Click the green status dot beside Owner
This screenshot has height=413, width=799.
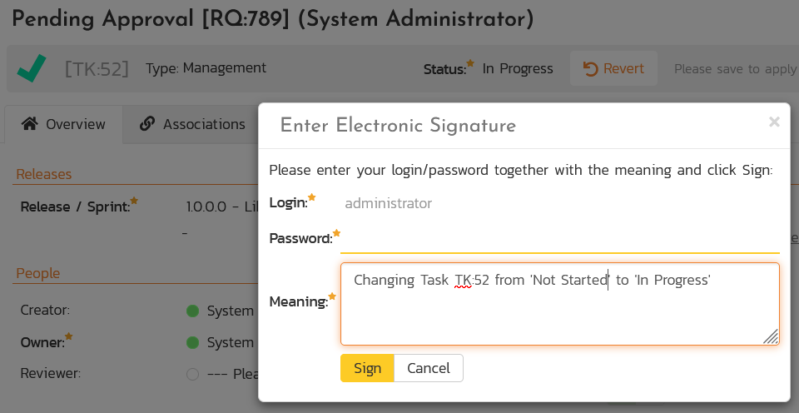[x=193, y=342]
